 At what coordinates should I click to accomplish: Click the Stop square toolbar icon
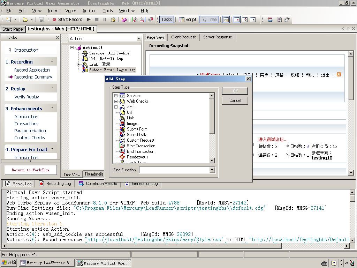(97, 20)
